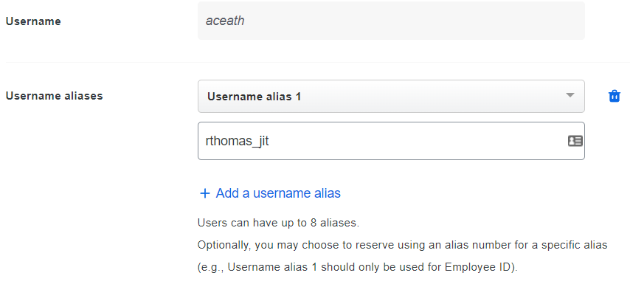Focus the rthomas_jit alias input field
This screenshot has height=284, width=630.
pyautogui.click(x=391, y=141)
